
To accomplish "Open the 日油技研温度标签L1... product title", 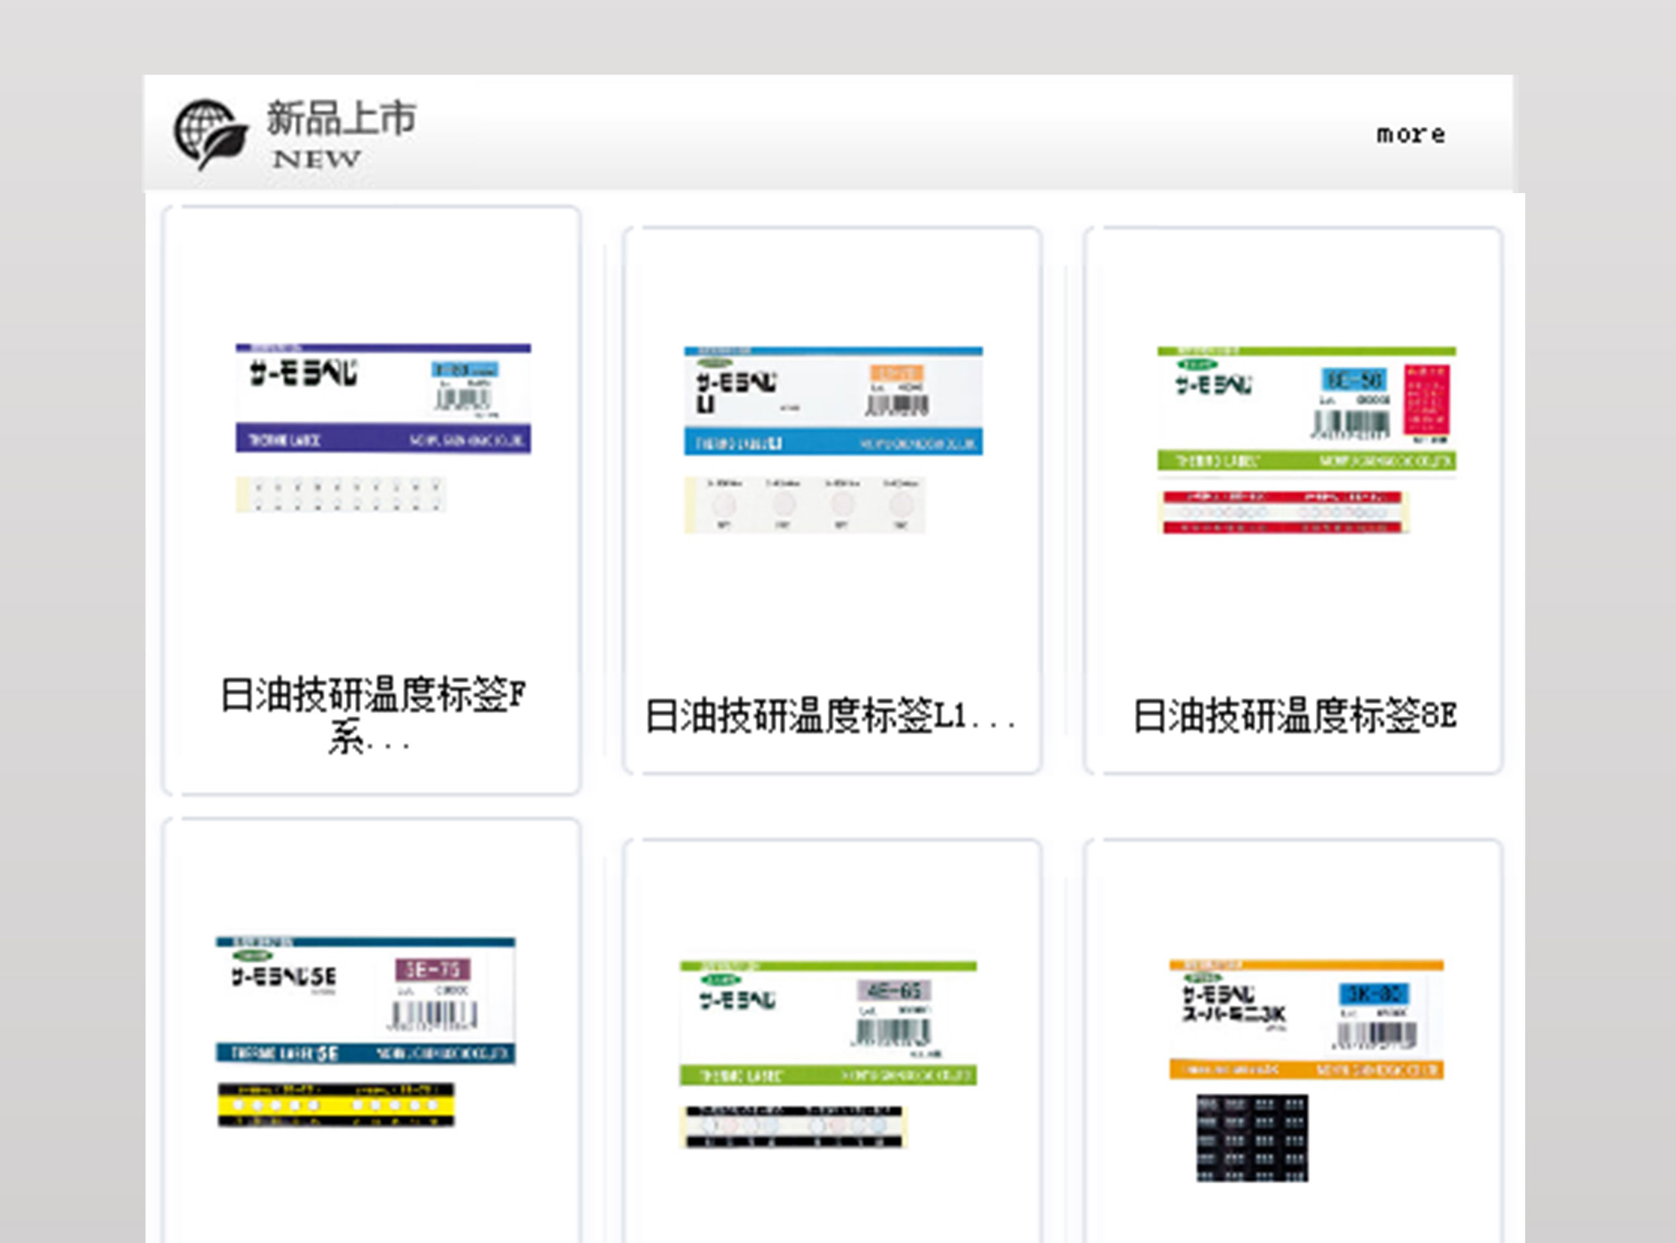I will point(831,715).
